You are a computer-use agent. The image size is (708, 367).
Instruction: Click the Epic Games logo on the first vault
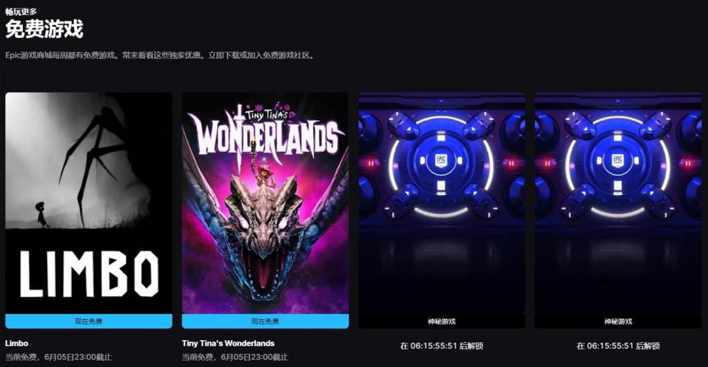[440, 160]
